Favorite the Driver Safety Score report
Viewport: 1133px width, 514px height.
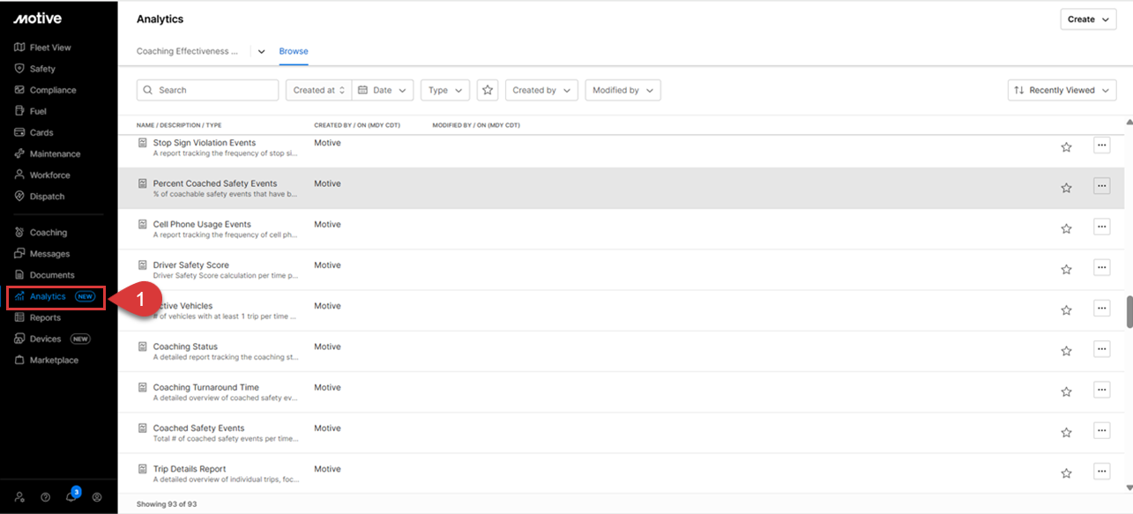1066,269
